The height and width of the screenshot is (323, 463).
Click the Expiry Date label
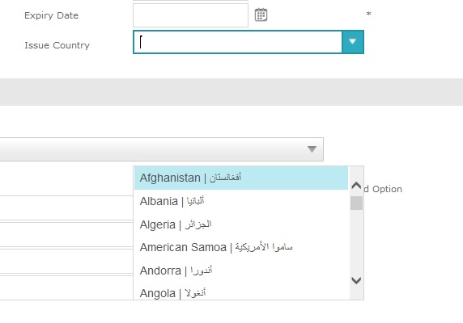tap(51, 15)
